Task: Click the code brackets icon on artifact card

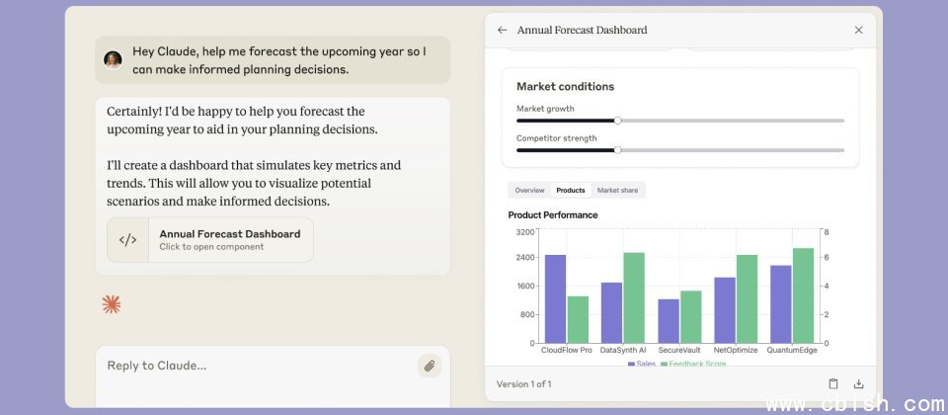Action: pyautogui.click(x=128, y=240)
